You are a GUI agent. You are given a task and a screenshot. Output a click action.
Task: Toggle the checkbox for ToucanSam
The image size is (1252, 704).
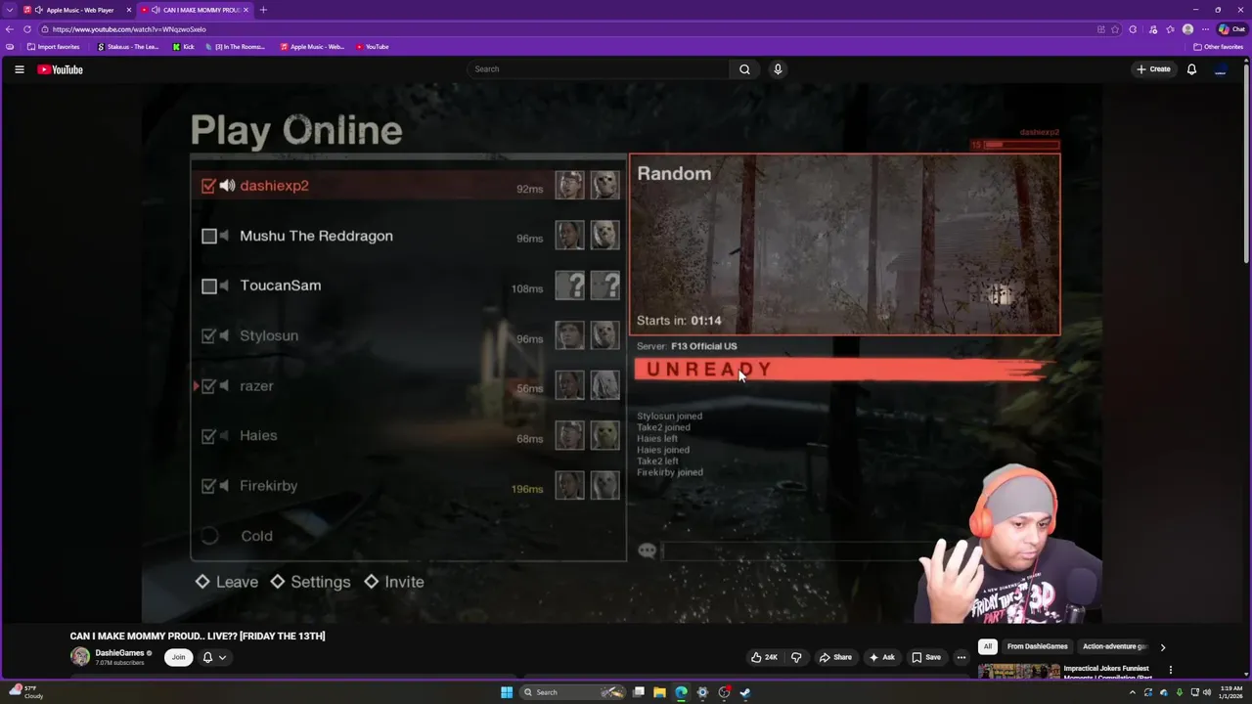[x=208, y=286]
